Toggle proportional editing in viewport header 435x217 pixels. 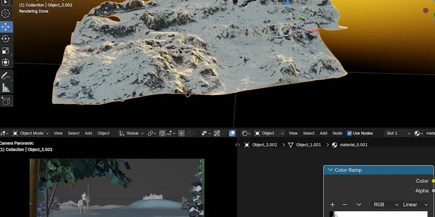tap(181, 133)
